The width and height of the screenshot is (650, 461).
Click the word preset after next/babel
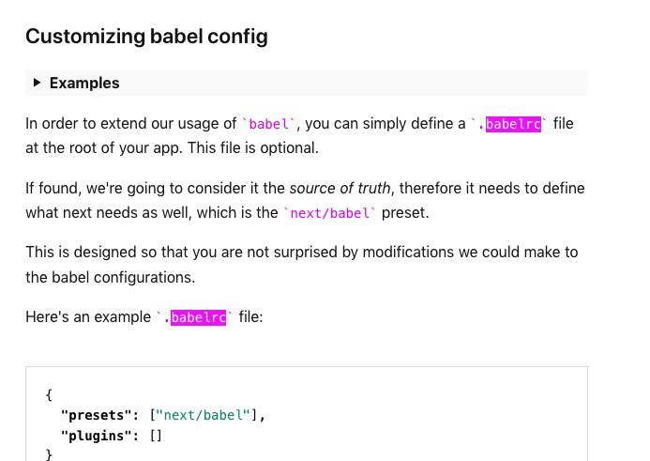tap(405, 213)
